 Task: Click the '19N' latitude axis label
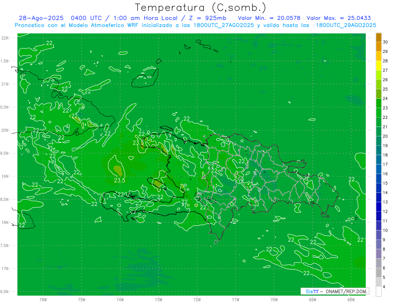(x=5, y=176)
